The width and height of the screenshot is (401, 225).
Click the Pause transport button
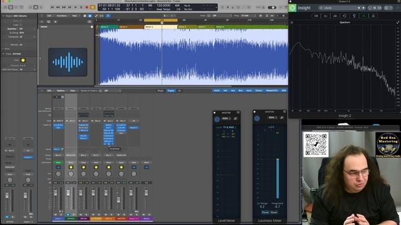(x=81, y=7)
